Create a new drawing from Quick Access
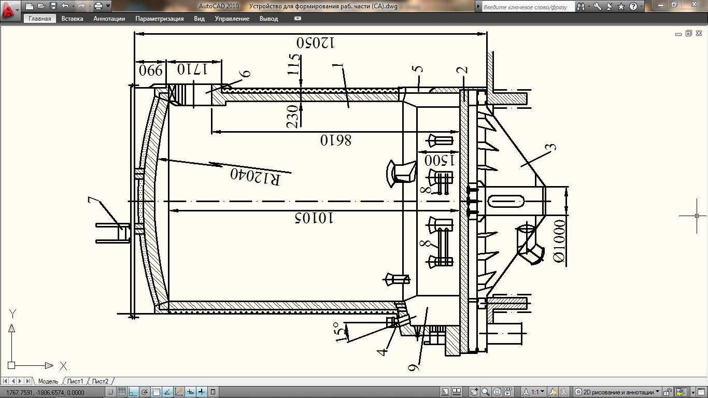Viewport: 708px width, 398px height. (29, 6)
